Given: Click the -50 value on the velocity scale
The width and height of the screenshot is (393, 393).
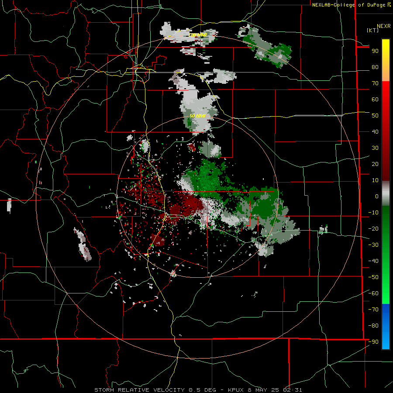Looking at the screenshot, I should point(373,277).
